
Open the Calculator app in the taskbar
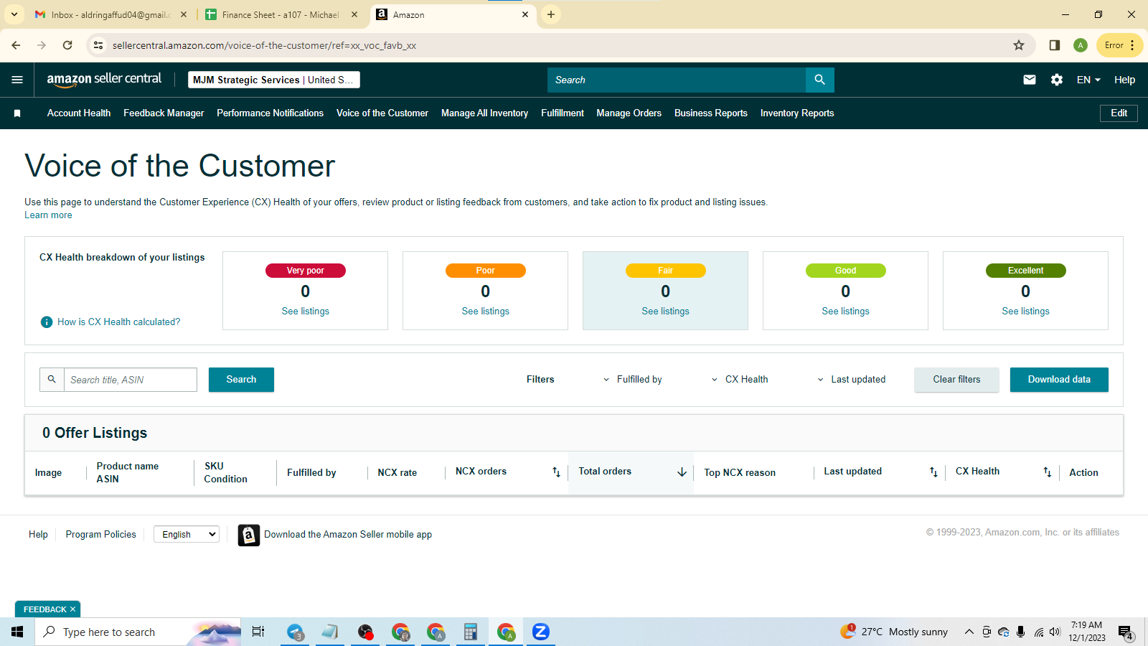pos(471,632)
